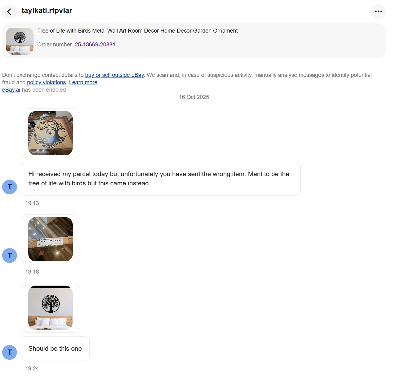Open the "policy violations" link
The height and width of the screenshot is (391, 393).
[x=47, y=82]
